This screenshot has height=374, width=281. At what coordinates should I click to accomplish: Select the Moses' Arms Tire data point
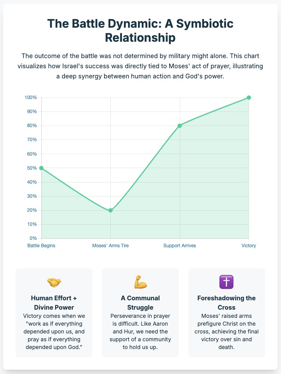click(111, 210)
